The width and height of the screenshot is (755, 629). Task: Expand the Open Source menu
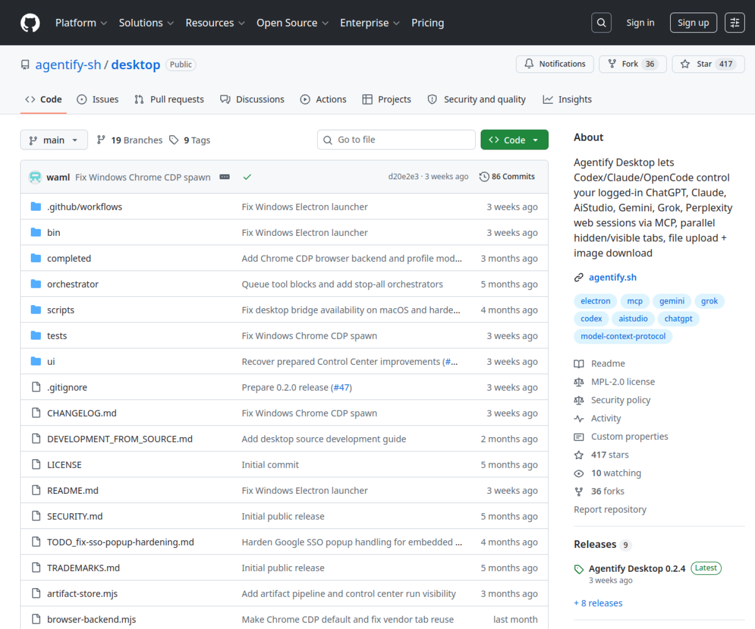click(x=293, y=23)
